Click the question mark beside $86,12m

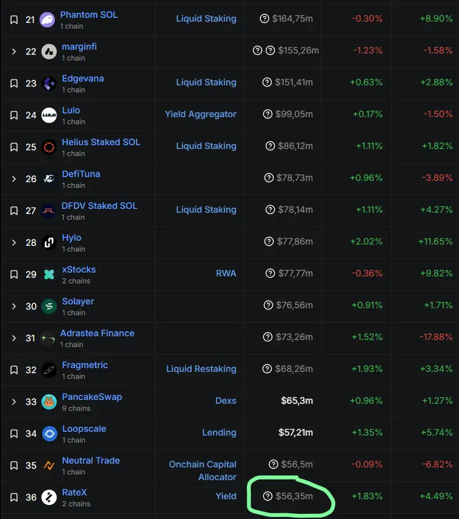coord(270,146)
